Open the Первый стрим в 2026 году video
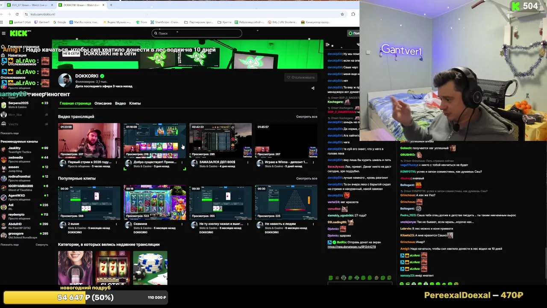 point(89,141)
